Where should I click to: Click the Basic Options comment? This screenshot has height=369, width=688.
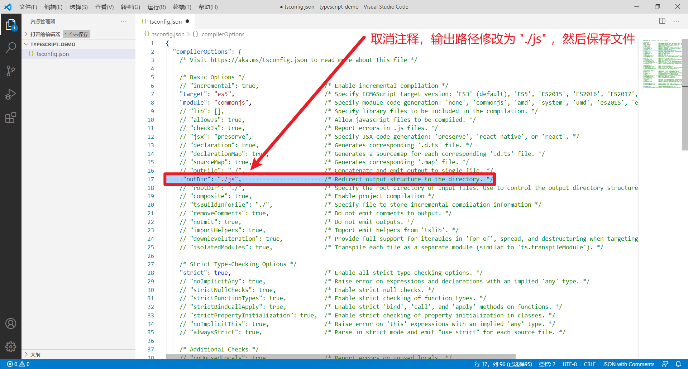coord(212,77)
